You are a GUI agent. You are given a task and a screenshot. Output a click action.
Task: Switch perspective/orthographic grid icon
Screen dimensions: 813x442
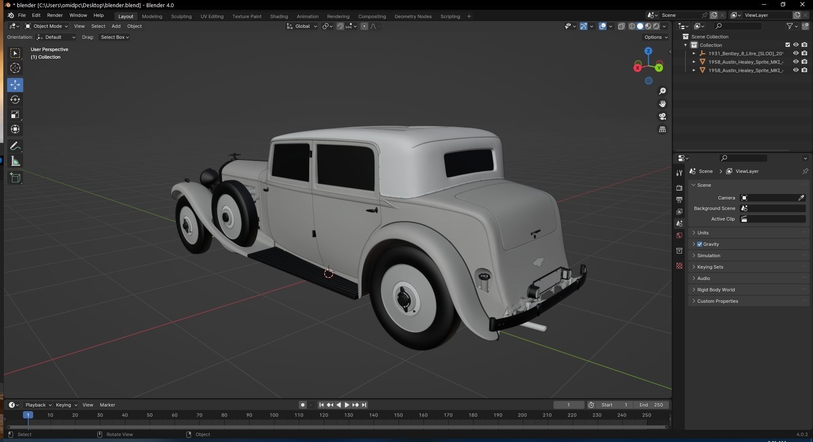pos(662,129)
